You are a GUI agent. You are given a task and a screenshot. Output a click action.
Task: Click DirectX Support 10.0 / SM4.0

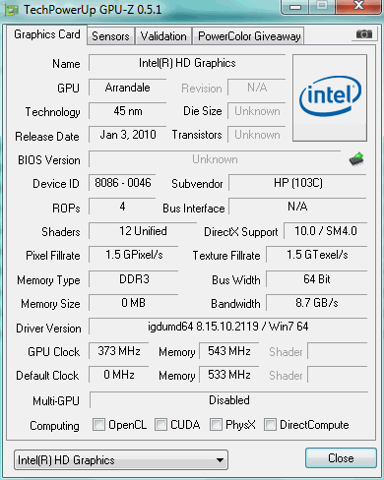tap(326, 231)
